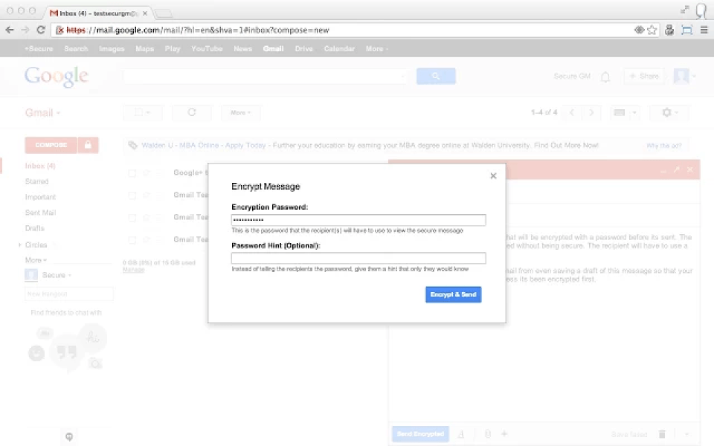Tick the checkbox for the last Gmail Team email
714x446 pixels.
132,240
